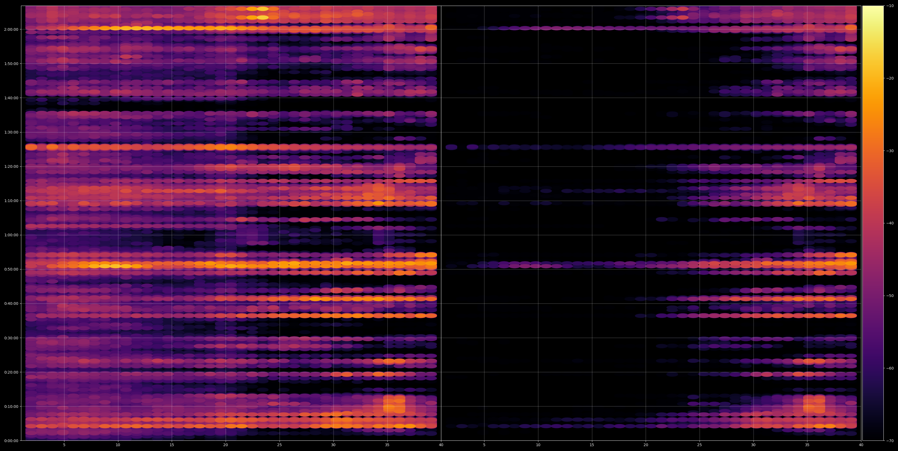Image resolution: width=898 pixels, height=451 pixels.
Task: Click the −50 colorbar tick label
Action: coord(890,296)
